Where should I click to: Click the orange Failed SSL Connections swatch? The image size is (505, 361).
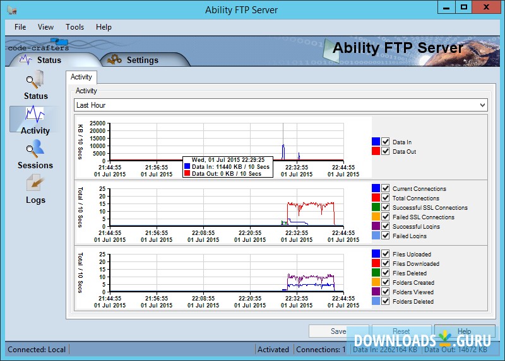click(376, 217)
